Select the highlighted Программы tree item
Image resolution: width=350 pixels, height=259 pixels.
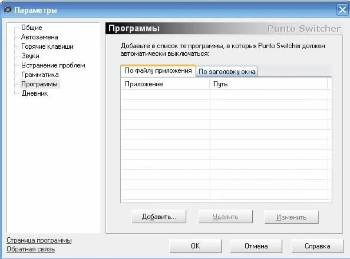click(x=40, y=84)
